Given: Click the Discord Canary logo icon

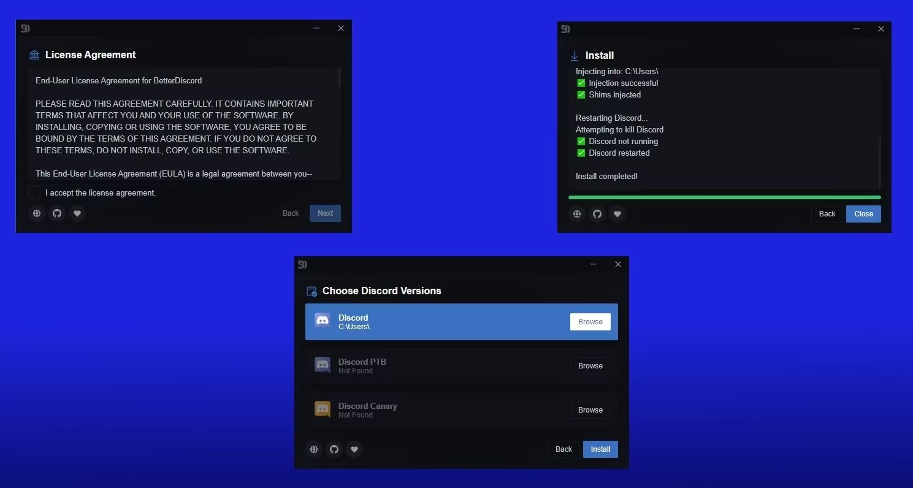Looking at the screenshot, I should [323, 409].
